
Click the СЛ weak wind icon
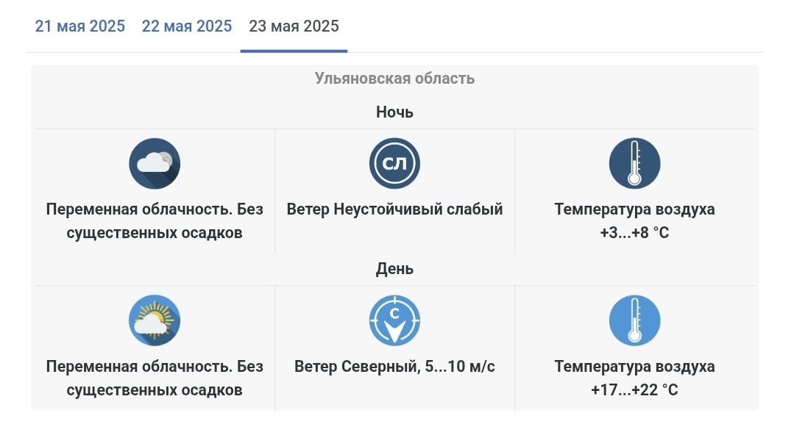pyautogui.click(x=394, y=163)
